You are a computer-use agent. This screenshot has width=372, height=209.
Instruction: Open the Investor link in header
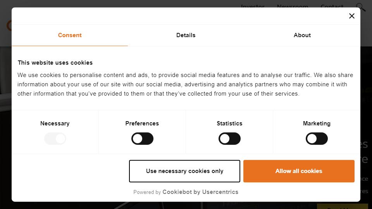click(253, 6)
